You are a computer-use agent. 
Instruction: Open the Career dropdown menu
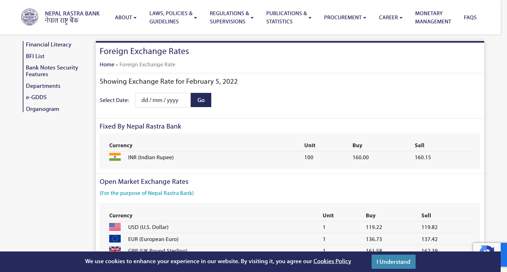tap(390, 17)
